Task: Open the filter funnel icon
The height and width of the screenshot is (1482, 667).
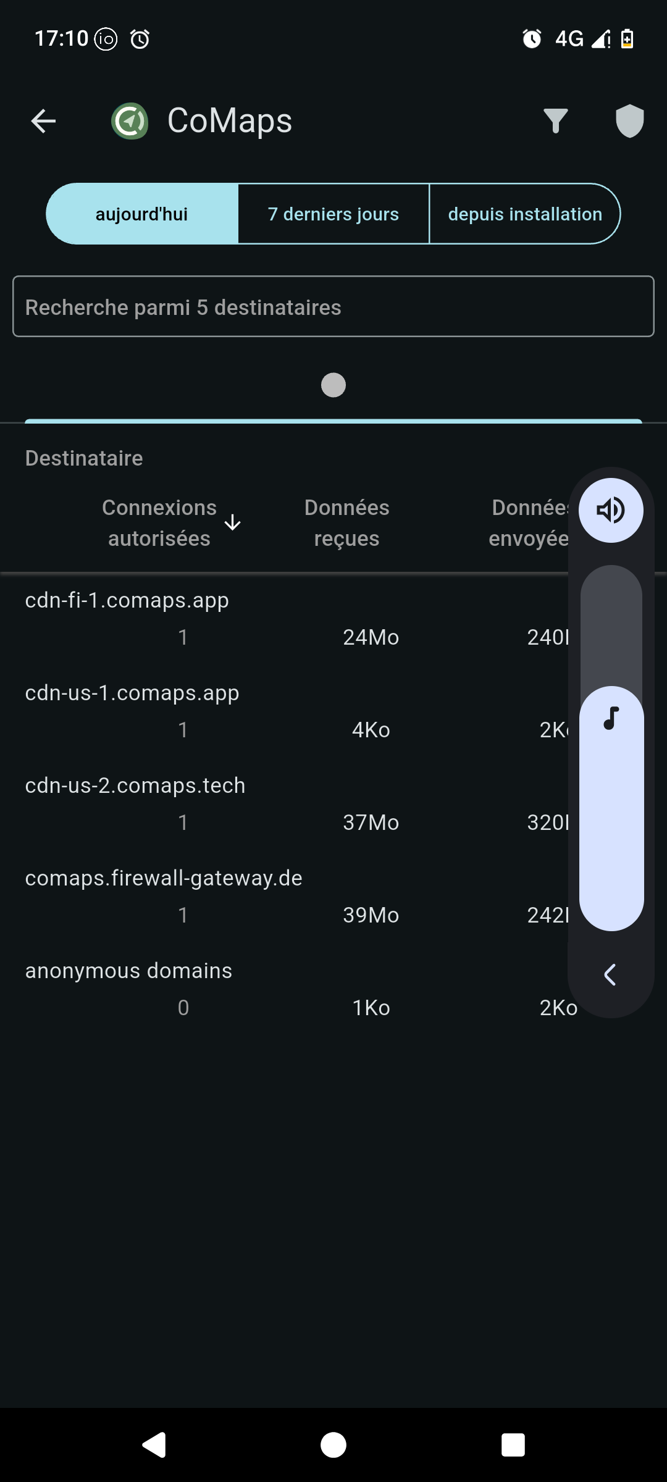Action: pyautogui.click(x=555, y=121)
